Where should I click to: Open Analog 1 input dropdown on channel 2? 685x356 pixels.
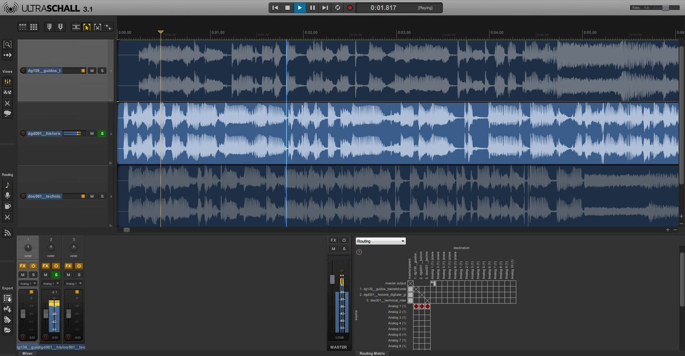51,283
